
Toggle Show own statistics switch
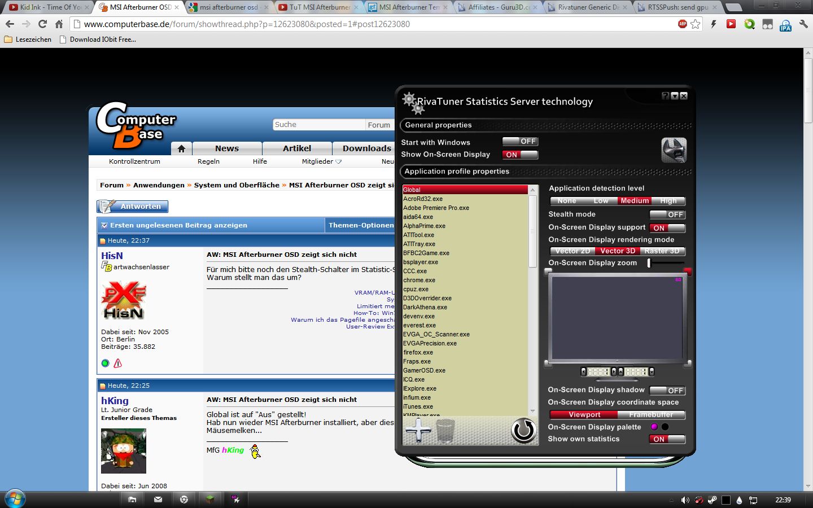(667, 439)
